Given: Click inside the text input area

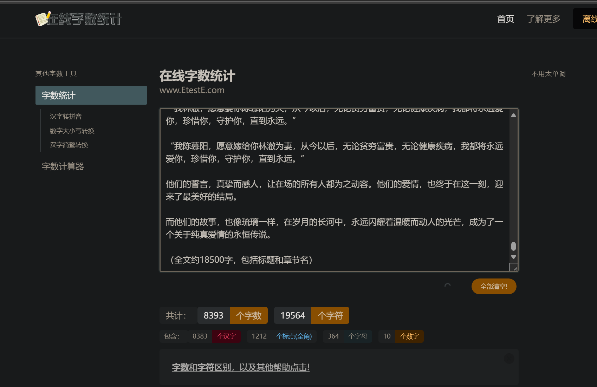Looking at the screenshot, I should tap(335, 190).
